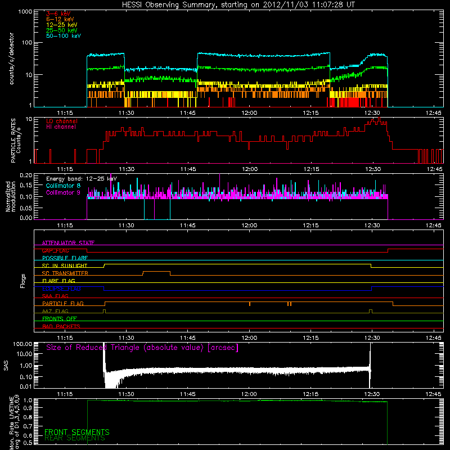The image size is (450, 450).
Task: Click the FRONT SEGMENTS legend label
Action: (77, 432)
